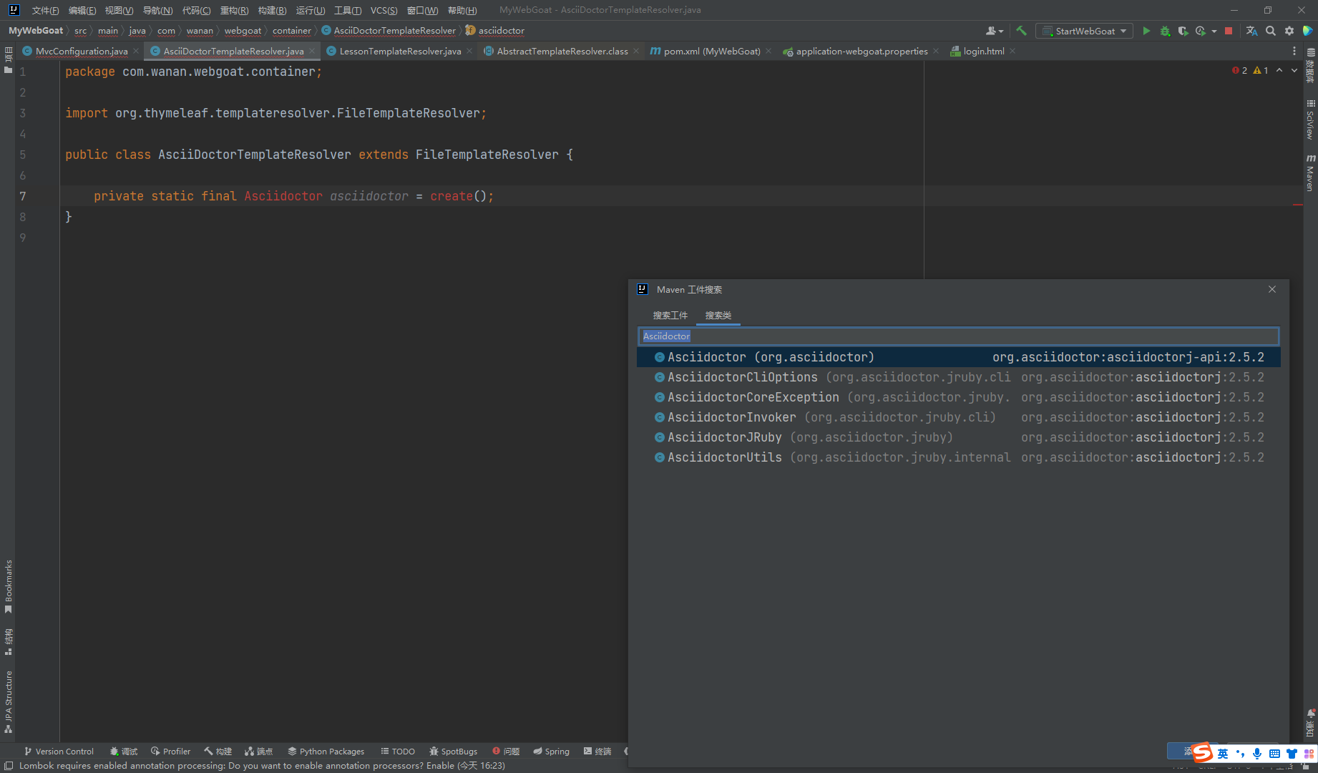Screen dimensions: 1318x773
Task: Jump to next highlighted error arrow
Action: 1294,70
